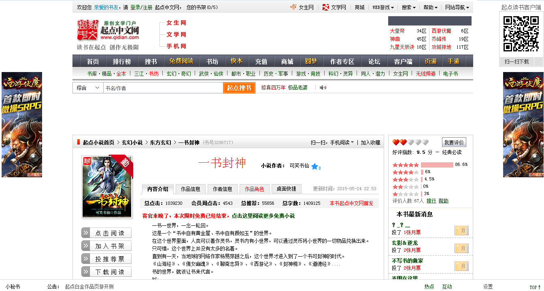
Task: Click the 女生网 butterfly icon in top bar
Action: (x=293, y=7)
